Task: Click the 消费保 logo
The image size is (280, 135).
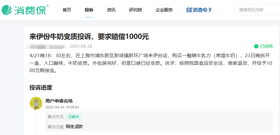Action: coord(25,10)
